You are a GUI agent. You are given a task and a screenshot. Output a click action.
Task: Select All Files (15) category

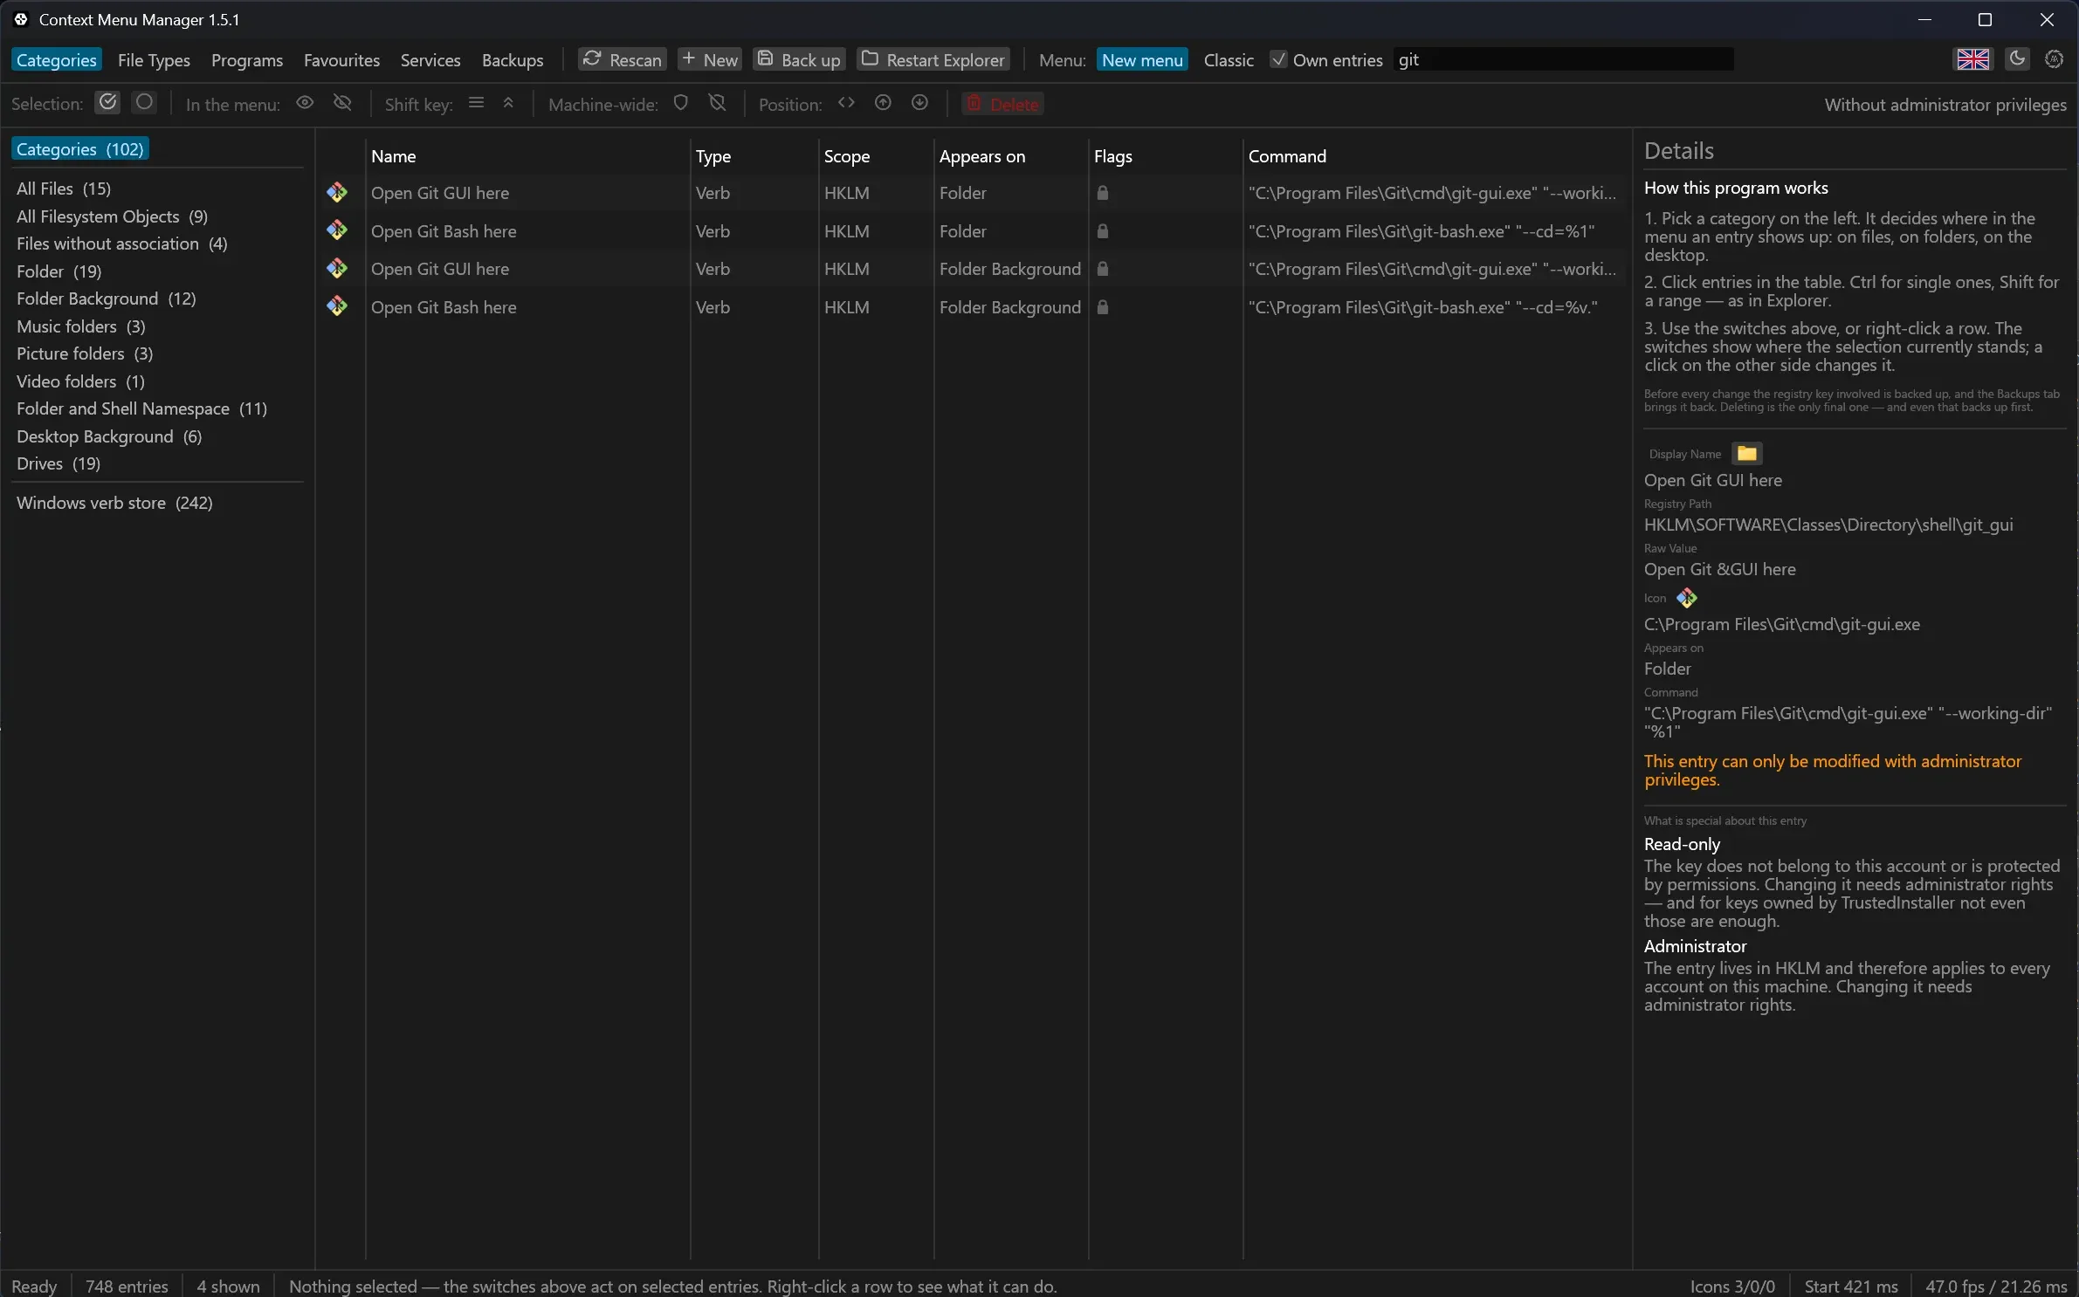click(64, 189)
